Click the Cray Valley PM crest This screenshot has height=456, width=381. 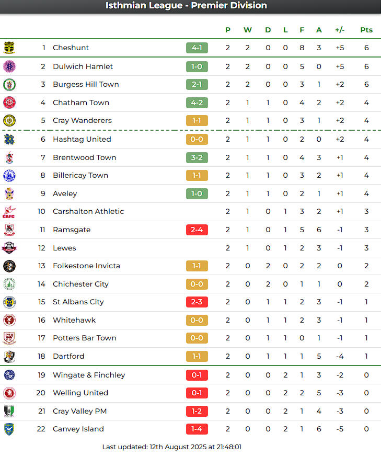[x=9, y=411]
